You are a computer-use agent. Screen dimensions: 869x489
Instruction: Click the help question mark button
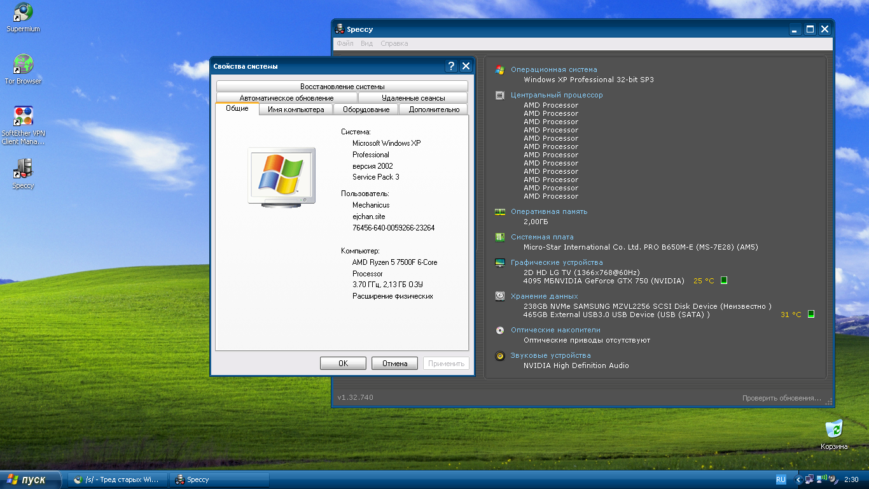(451, 66)
